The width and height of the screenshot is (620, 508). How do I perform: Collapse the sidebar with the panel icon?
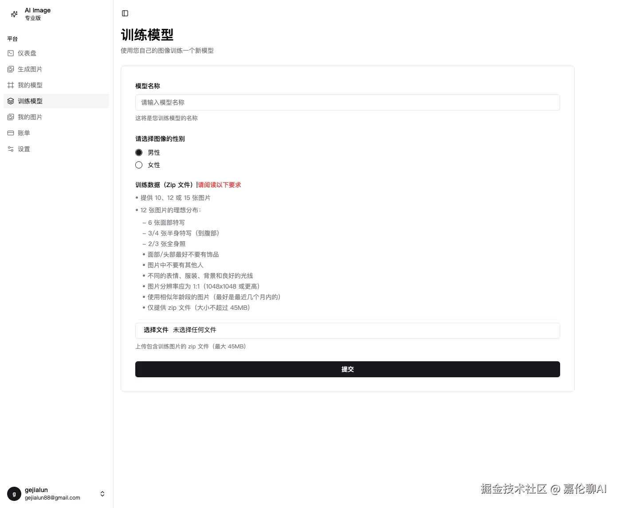(x=125, y=13)
